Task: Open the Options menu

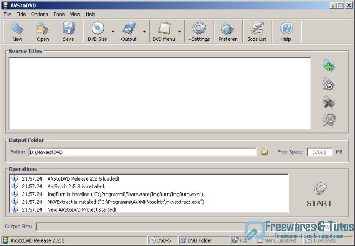Action: tap(39, 14)
